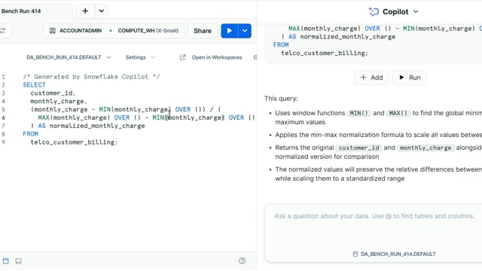
Task: Add the Copilot query to worksheet
Action: point(371,78)
